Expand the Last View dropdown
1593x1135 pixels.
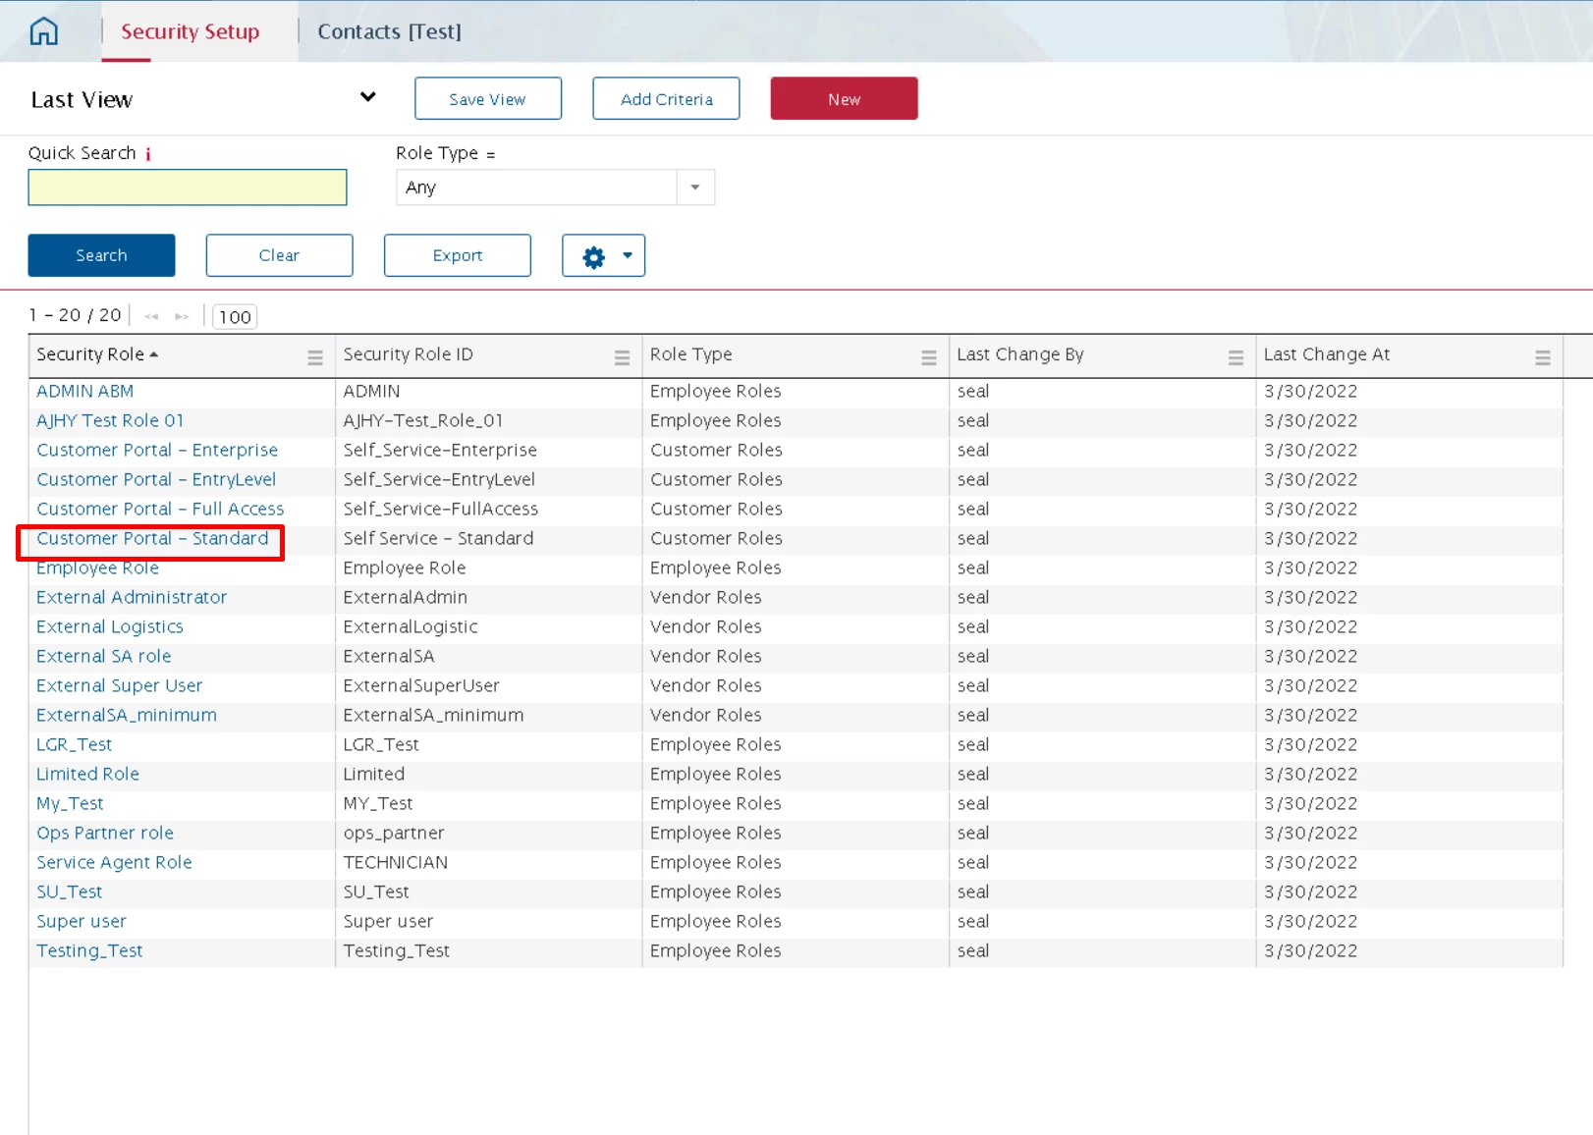367,97
